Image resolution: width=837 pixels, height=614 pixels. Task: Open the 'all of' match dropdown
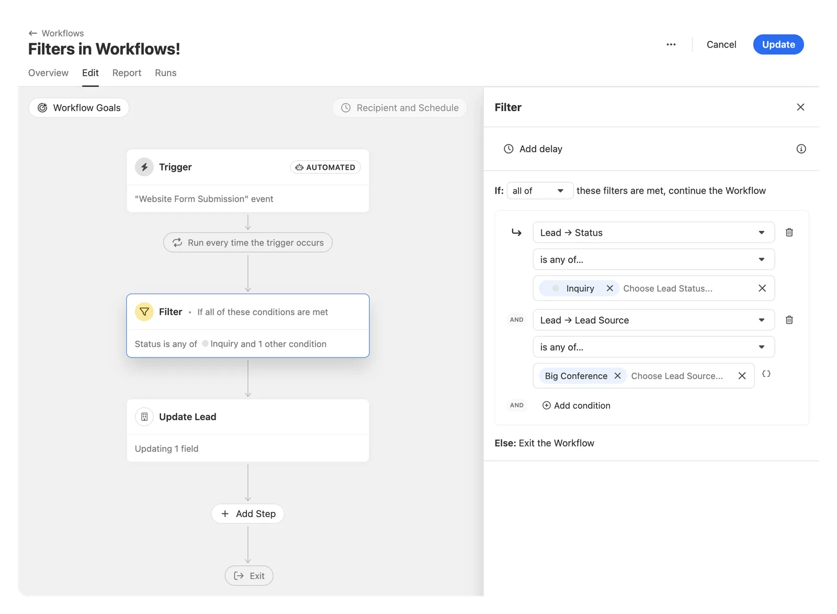pos(540,191)
